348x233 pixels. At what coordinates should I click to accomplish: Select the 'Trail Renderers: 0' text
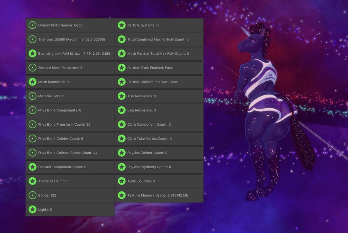pos(142,96)
